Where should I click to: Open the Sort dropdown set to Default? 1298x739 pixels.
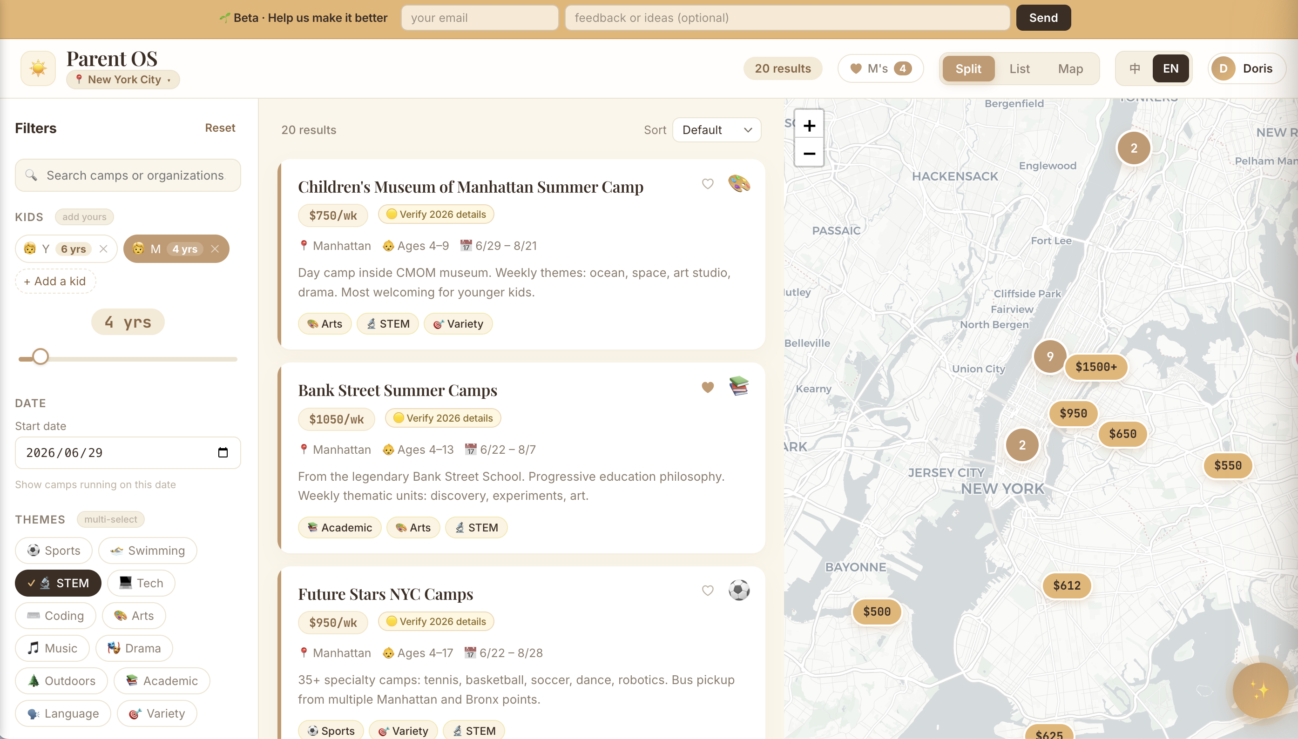tap(716, 130)
